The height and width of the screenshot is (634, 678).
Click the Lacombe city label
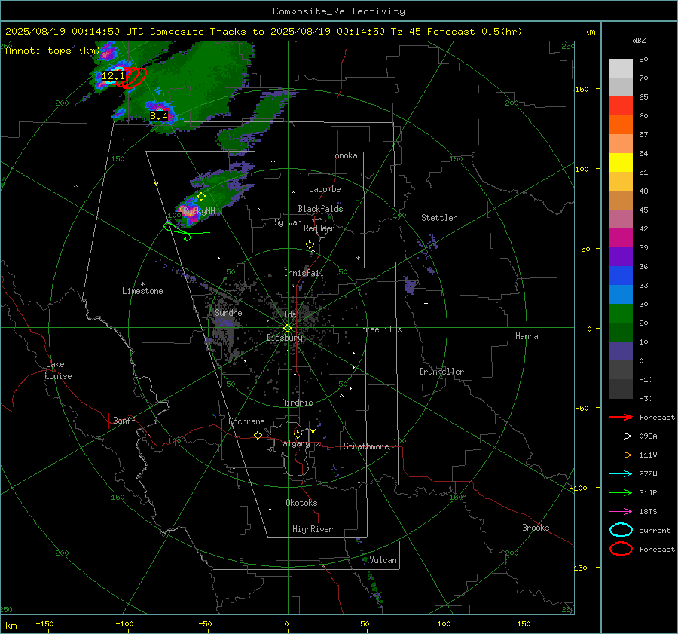[x=325, y=189]
